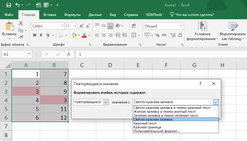Click the Save icon in title bar

point(8,5)
